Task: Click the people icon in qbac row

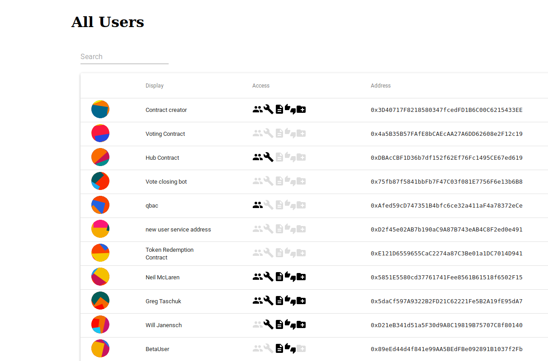Action: point(258,205)
